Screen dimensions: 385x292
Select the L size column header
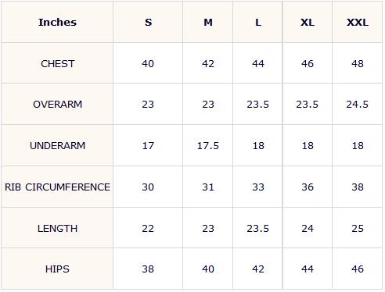coord(258,23)
